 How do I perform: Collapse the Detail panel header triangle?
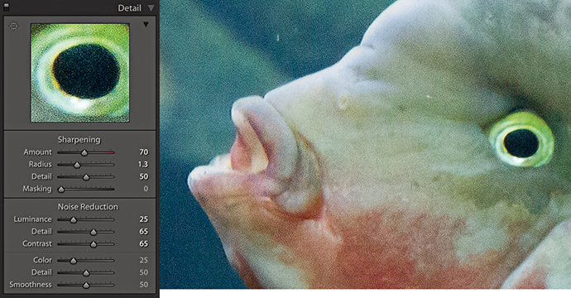[x=151, y=8]
